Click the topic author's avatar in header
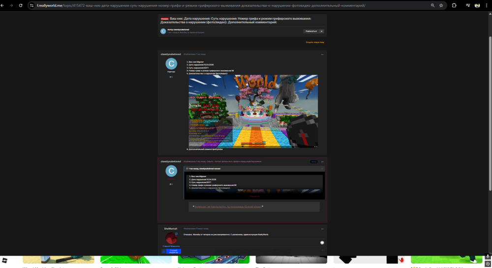The width and height of the screenshot is (492, 268). click(x=163, y=31)
